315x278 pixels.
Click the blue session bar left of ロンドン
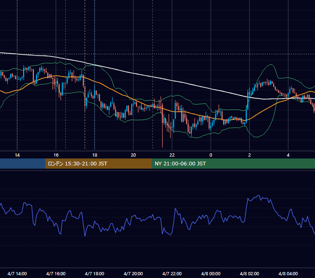pos(23,164)
